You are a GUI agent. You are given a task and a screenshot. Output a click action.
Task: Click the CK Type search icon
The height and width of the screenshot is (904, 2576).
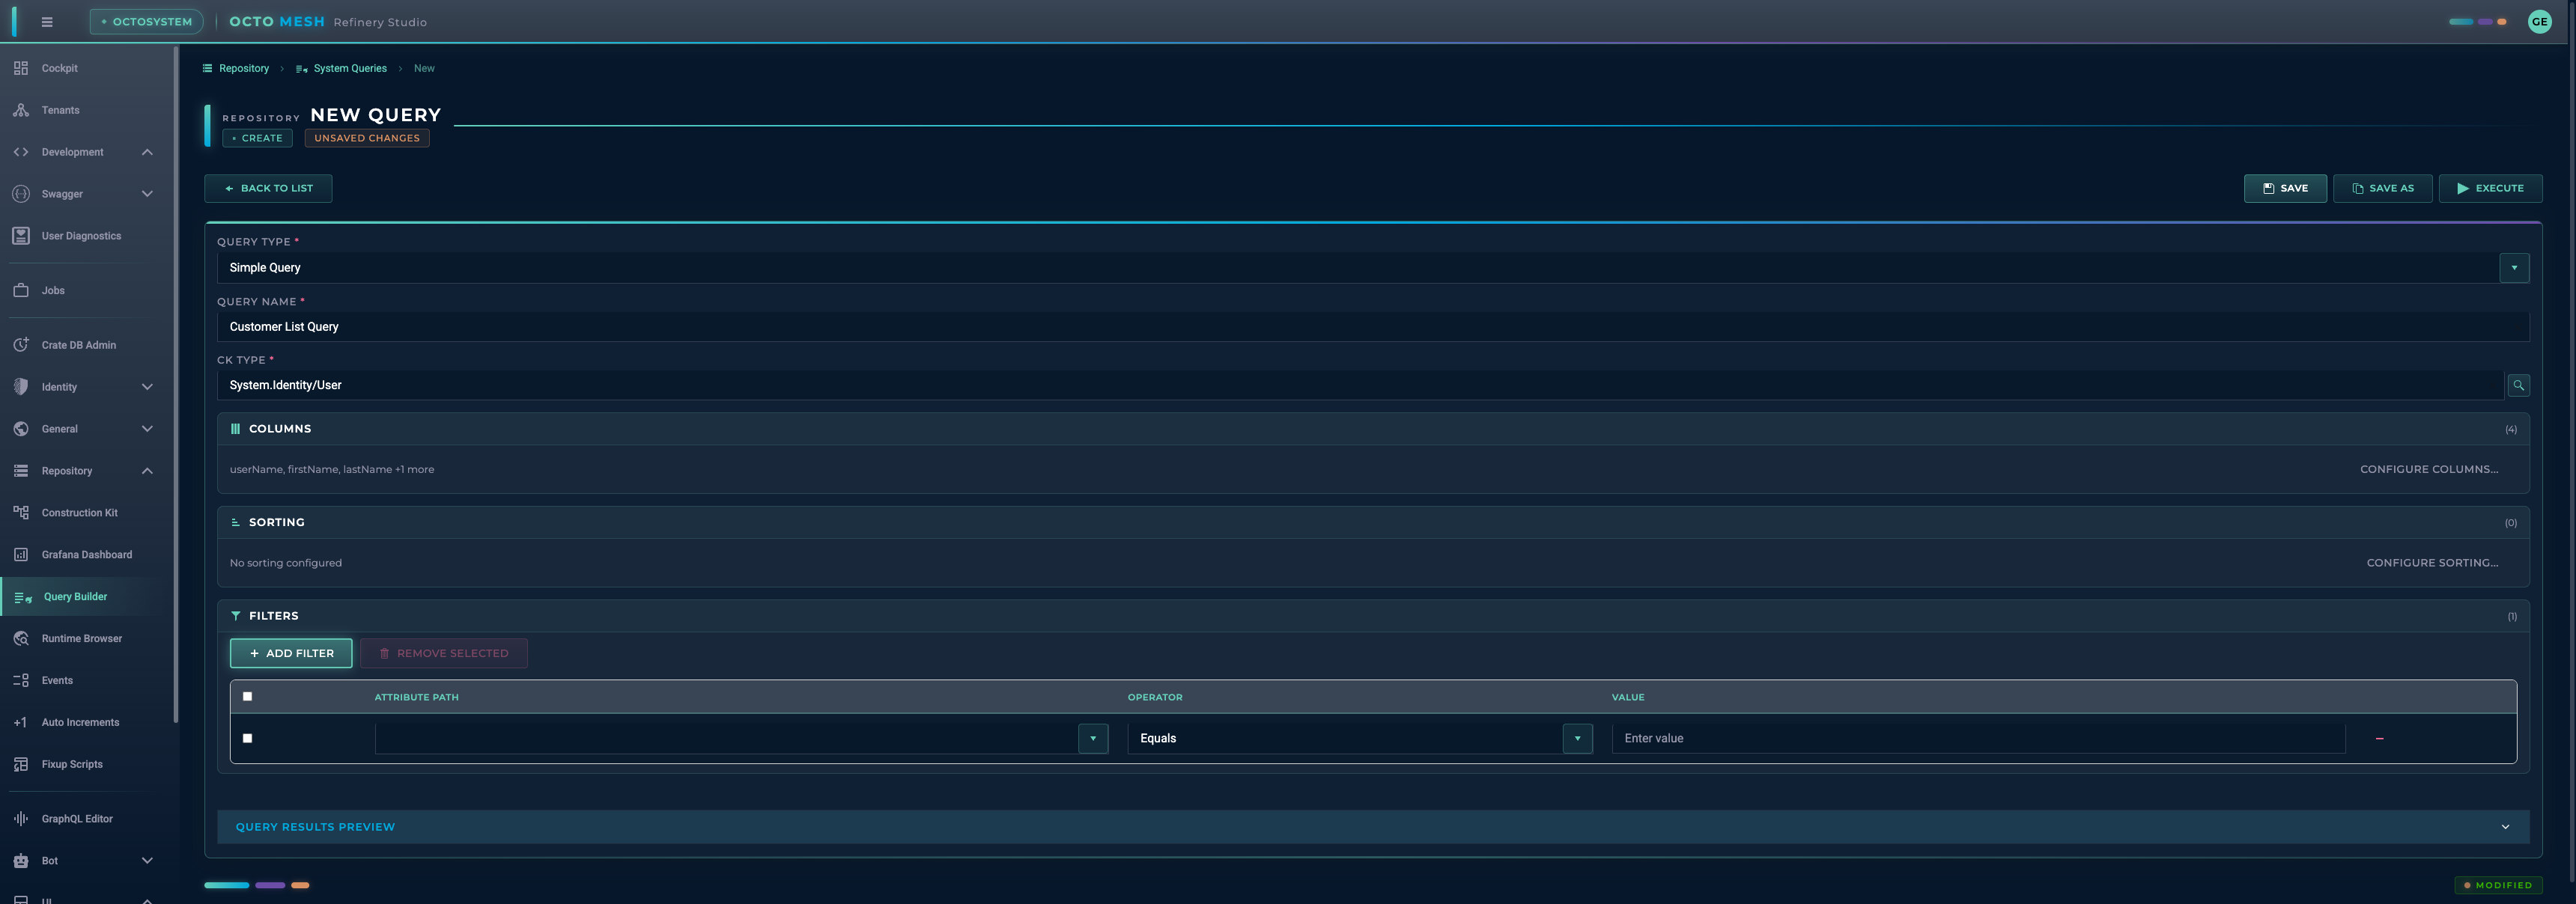point(2518,385)
